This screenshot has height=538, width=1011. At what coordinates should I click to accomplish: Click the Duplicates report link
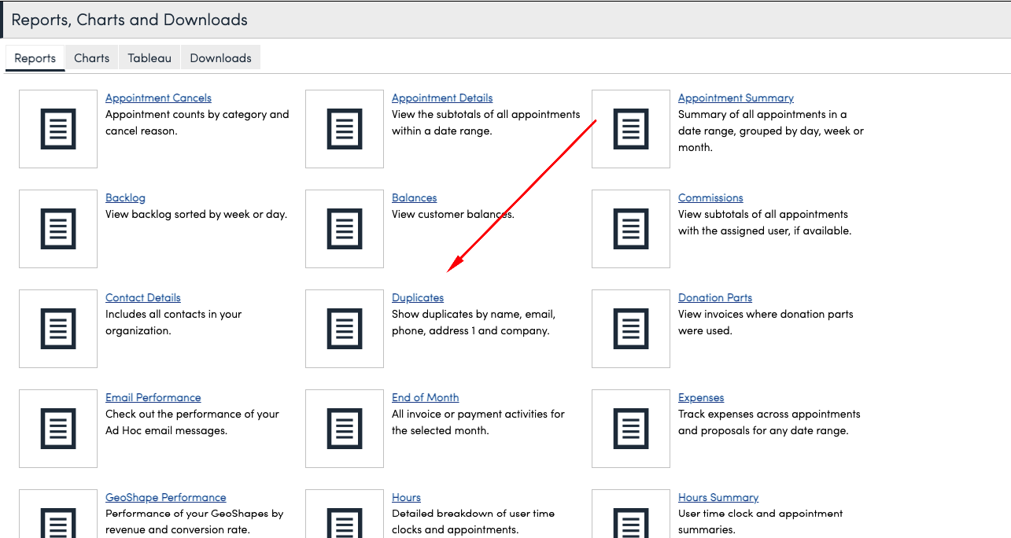(x=418, y=298)
